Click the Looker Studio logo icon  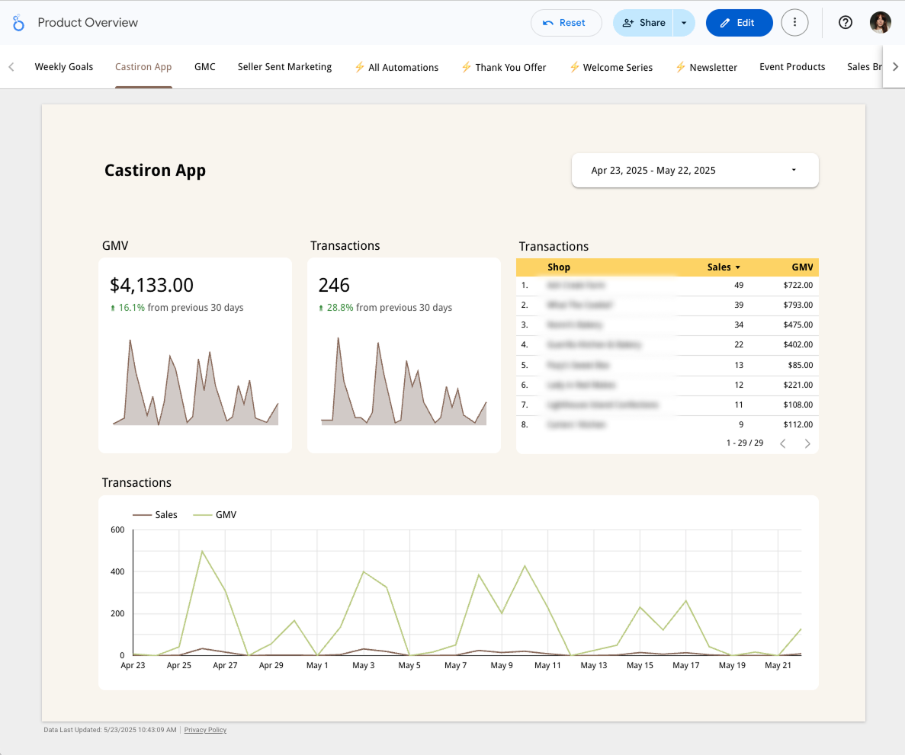[x=18, y=23]
